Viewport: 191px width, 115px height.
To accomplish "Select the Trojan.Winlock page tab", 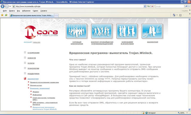I will 32,15.
